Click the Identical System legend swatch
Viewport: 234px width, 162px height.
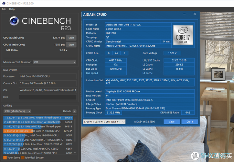pos(23,158)
